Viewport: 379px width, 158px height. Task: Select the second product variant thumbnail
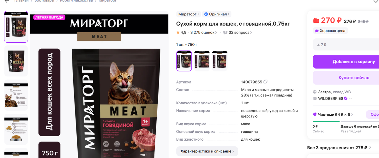coord(202,61)
